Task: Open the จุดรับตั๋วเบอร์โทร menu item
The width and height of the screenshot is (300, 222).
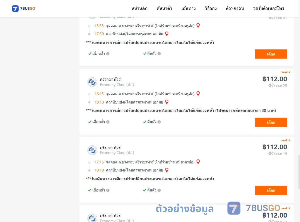Action: [268, 8]
